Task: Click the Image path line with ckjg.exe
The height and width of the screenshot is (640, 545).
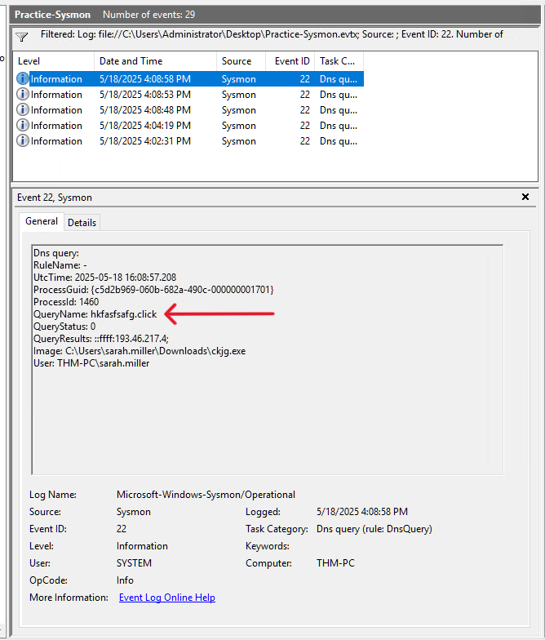Action: pos(139,351)
